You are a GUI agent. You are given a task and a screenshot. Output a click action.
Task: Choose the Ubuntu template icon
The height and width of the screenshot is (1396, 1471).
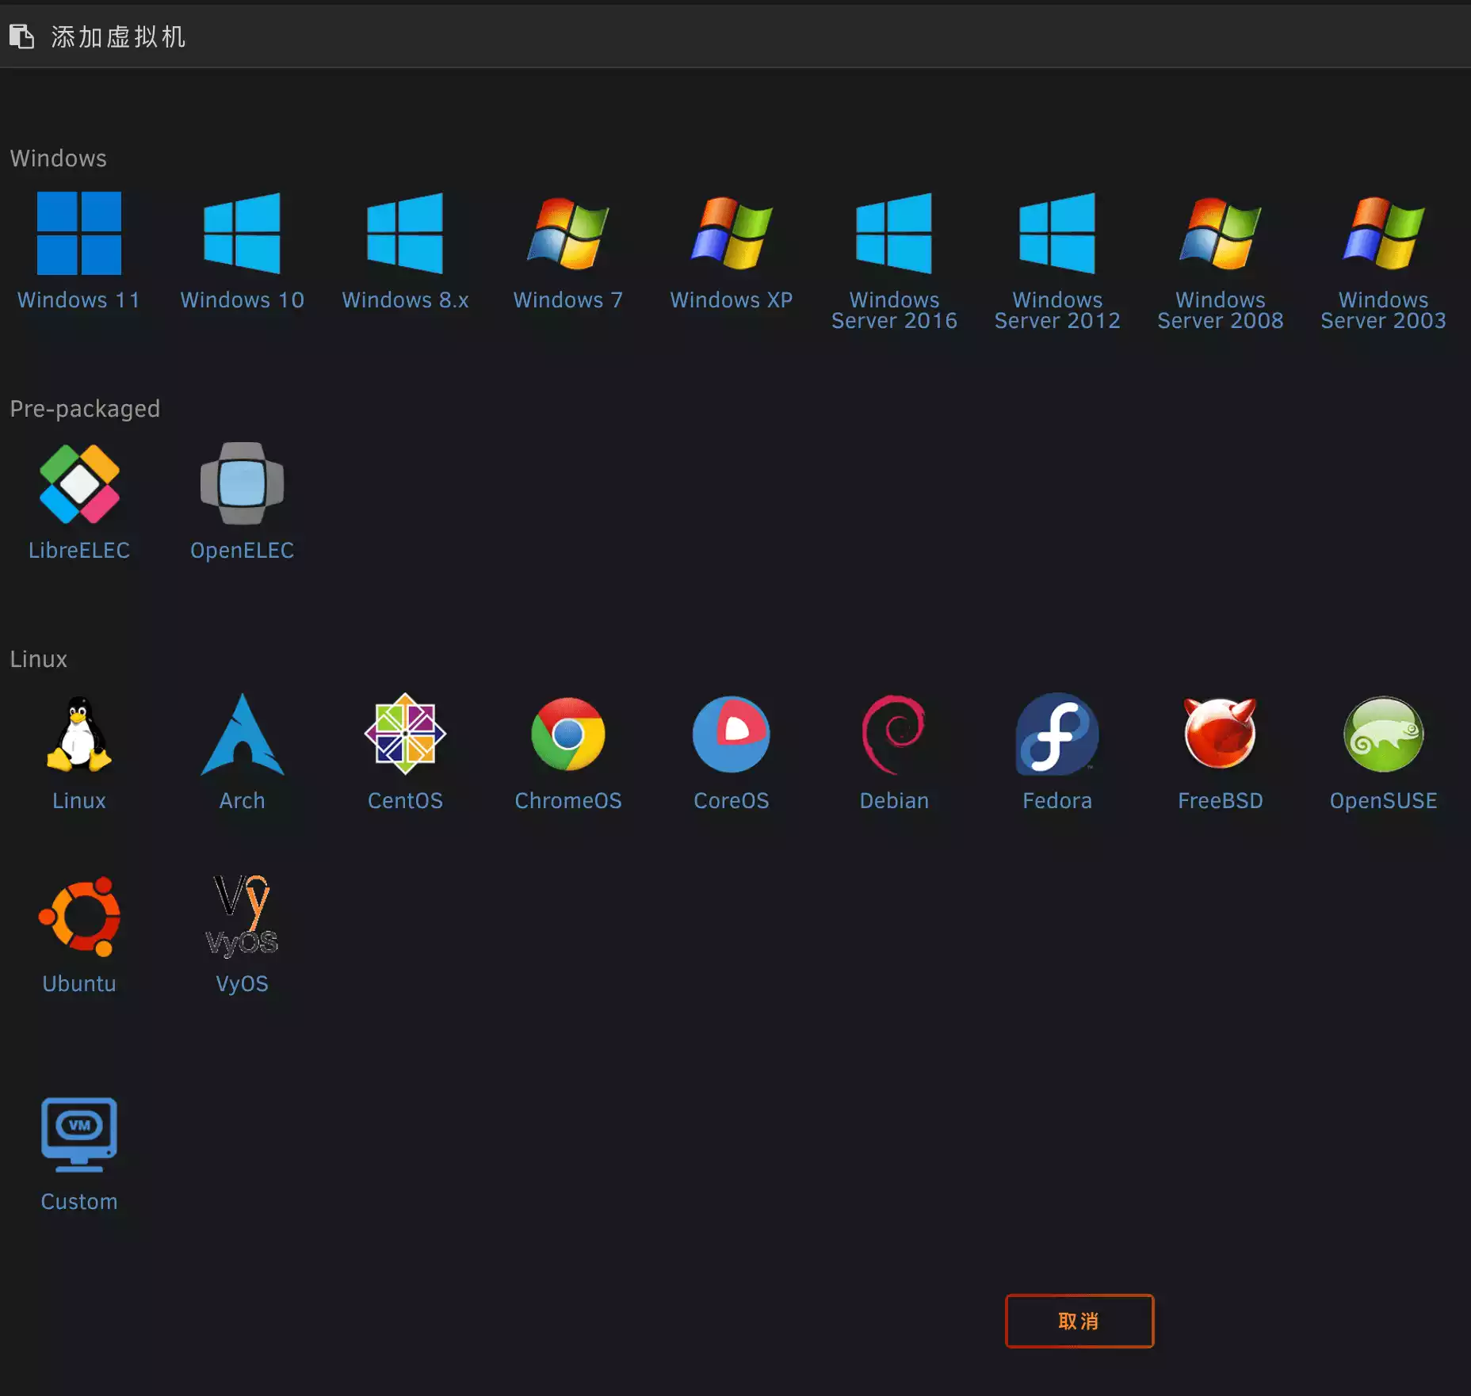coord(79,917)
